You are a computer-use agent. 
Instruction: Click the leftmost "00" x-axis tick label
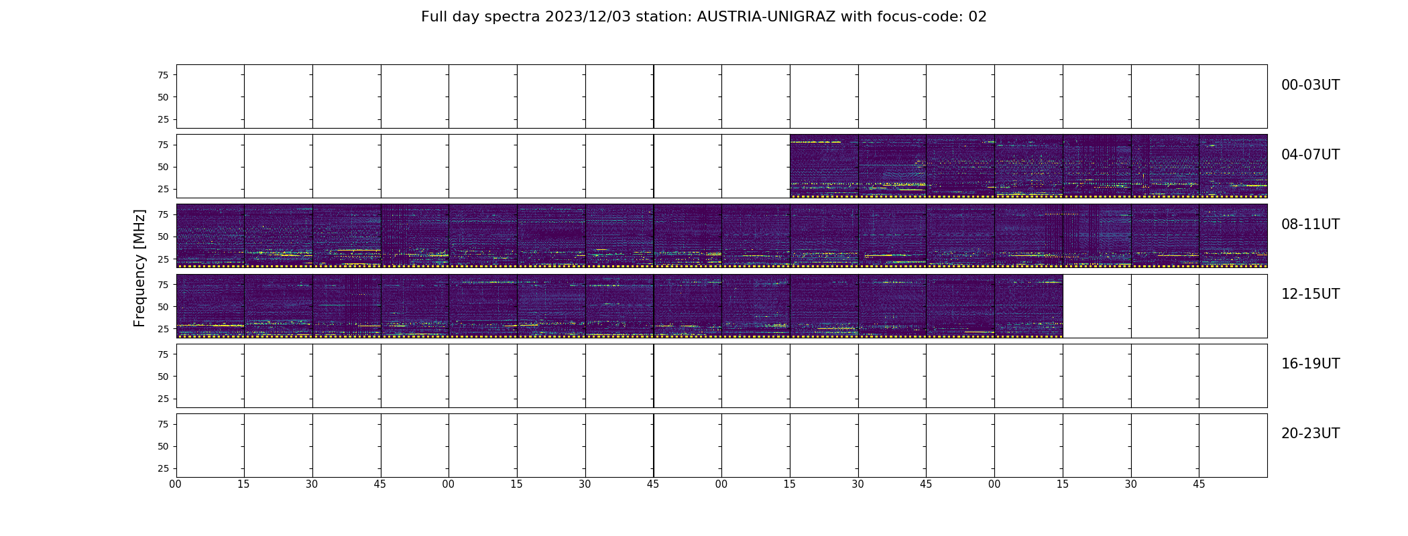click(176, 484)
